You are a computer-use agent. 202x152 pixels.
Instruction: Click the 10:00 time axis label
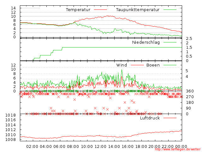pos(87,147)
